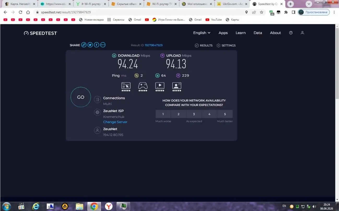Open new browser tab

click(290, 4)
